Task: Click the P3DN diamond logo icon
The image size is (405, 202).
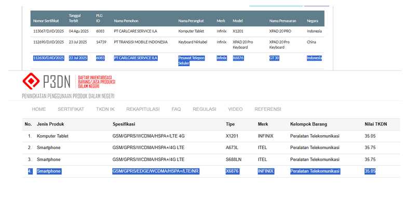Action: point(31,81)
